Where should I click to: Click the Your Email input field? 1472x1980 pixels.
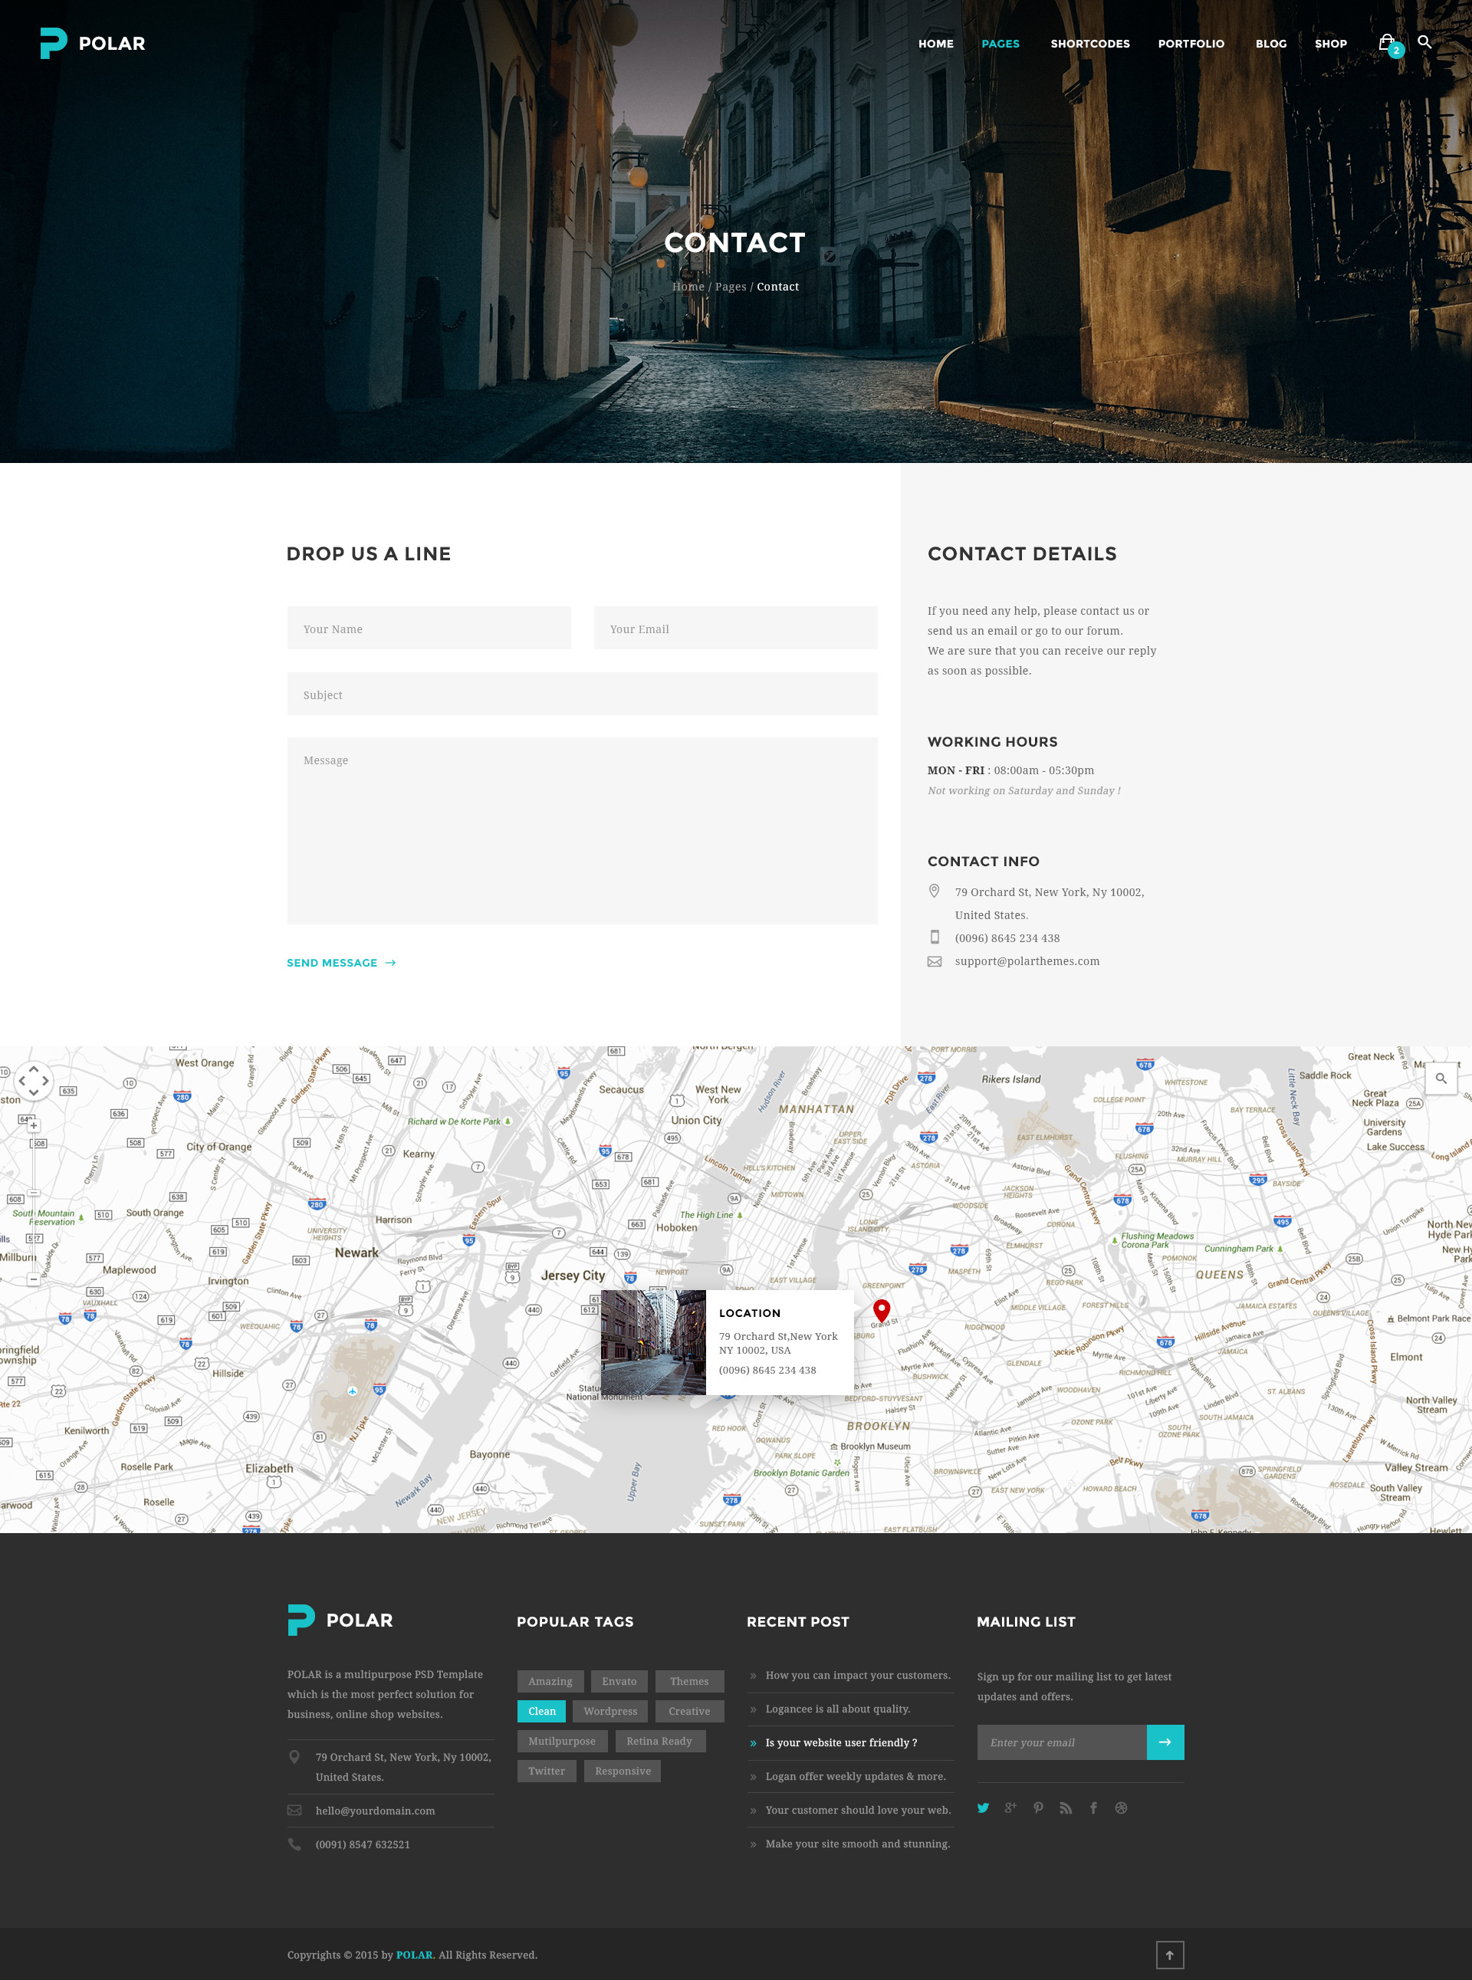(735, 629)
